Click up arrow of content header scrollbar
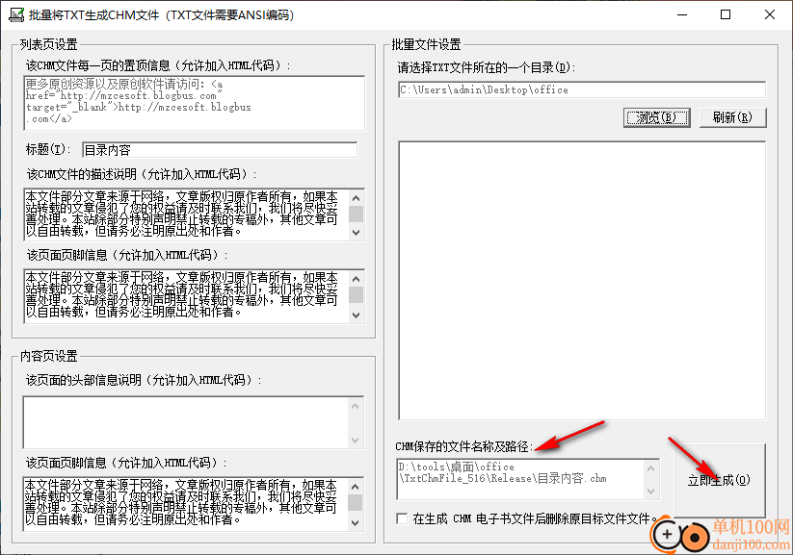Viewport: 793px width, 555px height. pyautogui.click(x=355, y=406)
